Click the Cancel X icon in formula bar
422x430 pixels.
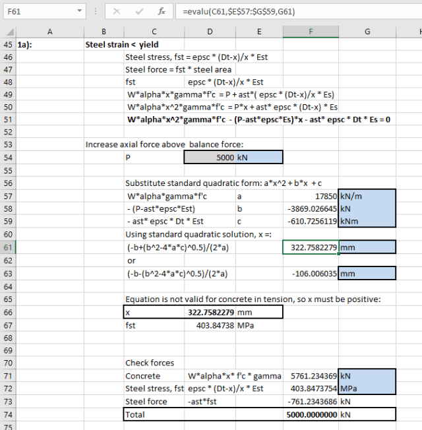(x=116, y=12)
